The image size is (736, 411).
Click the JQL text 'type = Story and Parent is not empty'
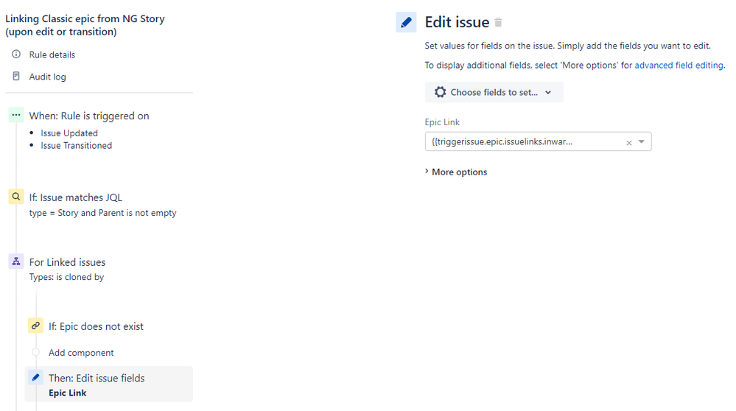103,213
